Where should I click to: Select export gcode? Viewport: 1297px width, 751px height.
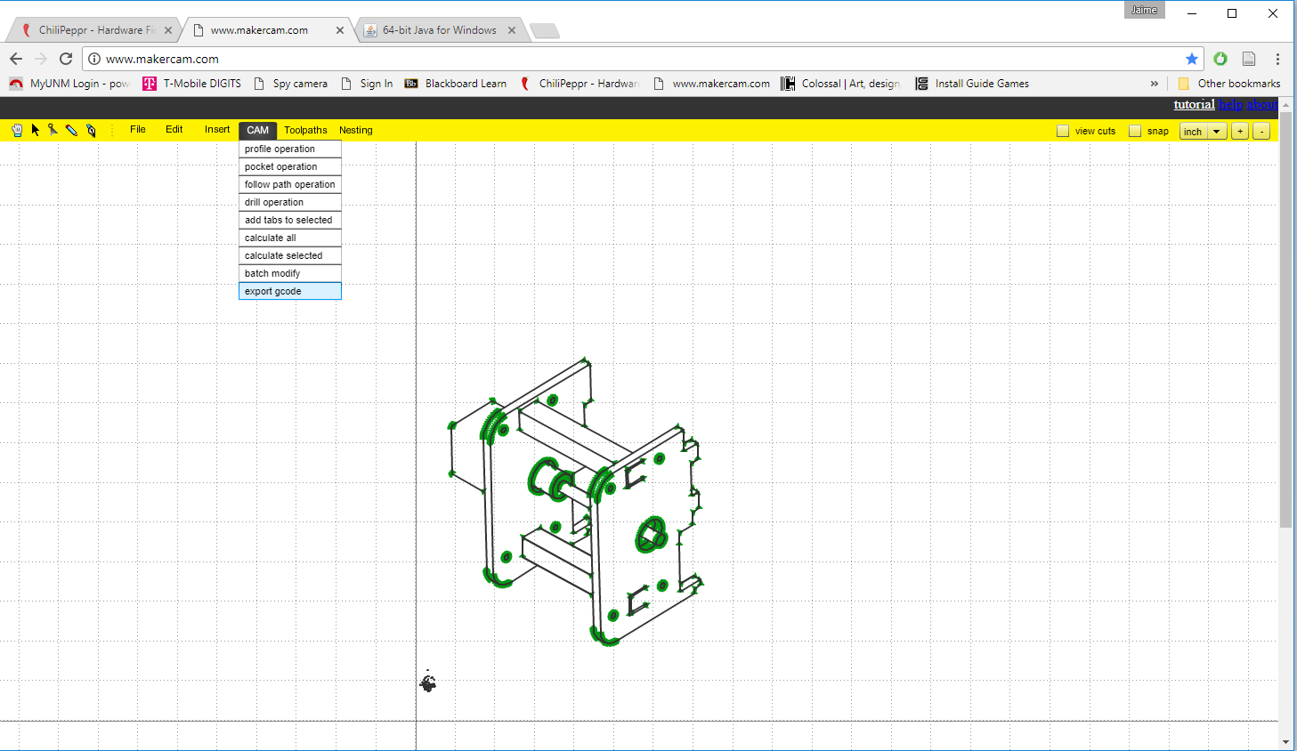(290, 291)
